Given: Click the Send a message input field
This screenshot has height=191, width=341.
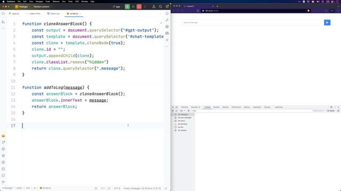Looking at the screenshot, I should 253,22.
